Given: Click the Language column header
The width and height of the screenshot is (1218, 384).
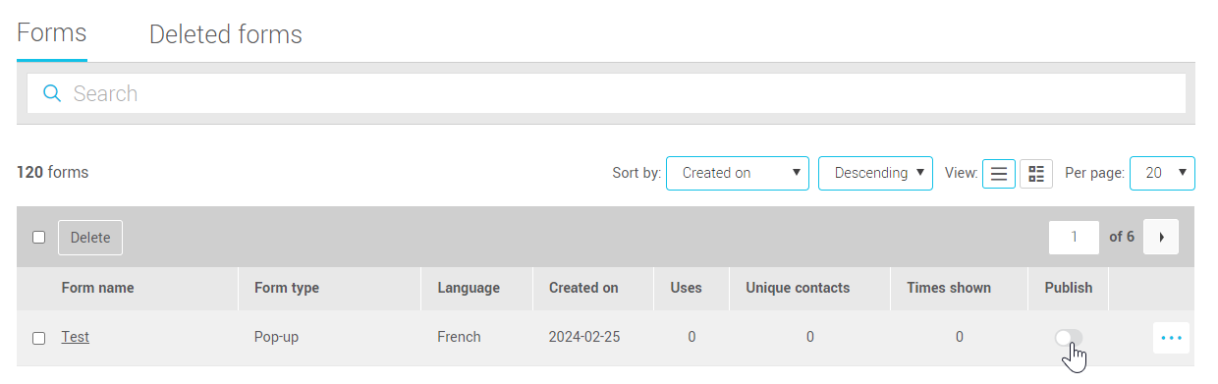Looking at the screenshot, I should tap(469, 288).
